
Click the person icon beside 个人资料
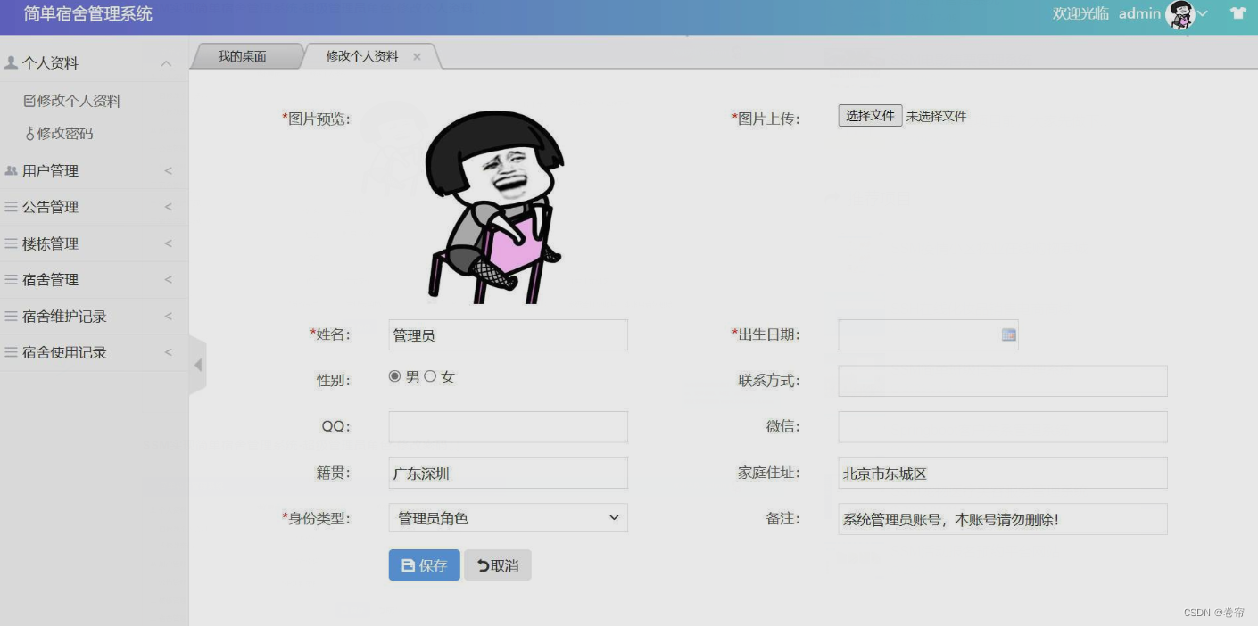[x=12, y=62]
